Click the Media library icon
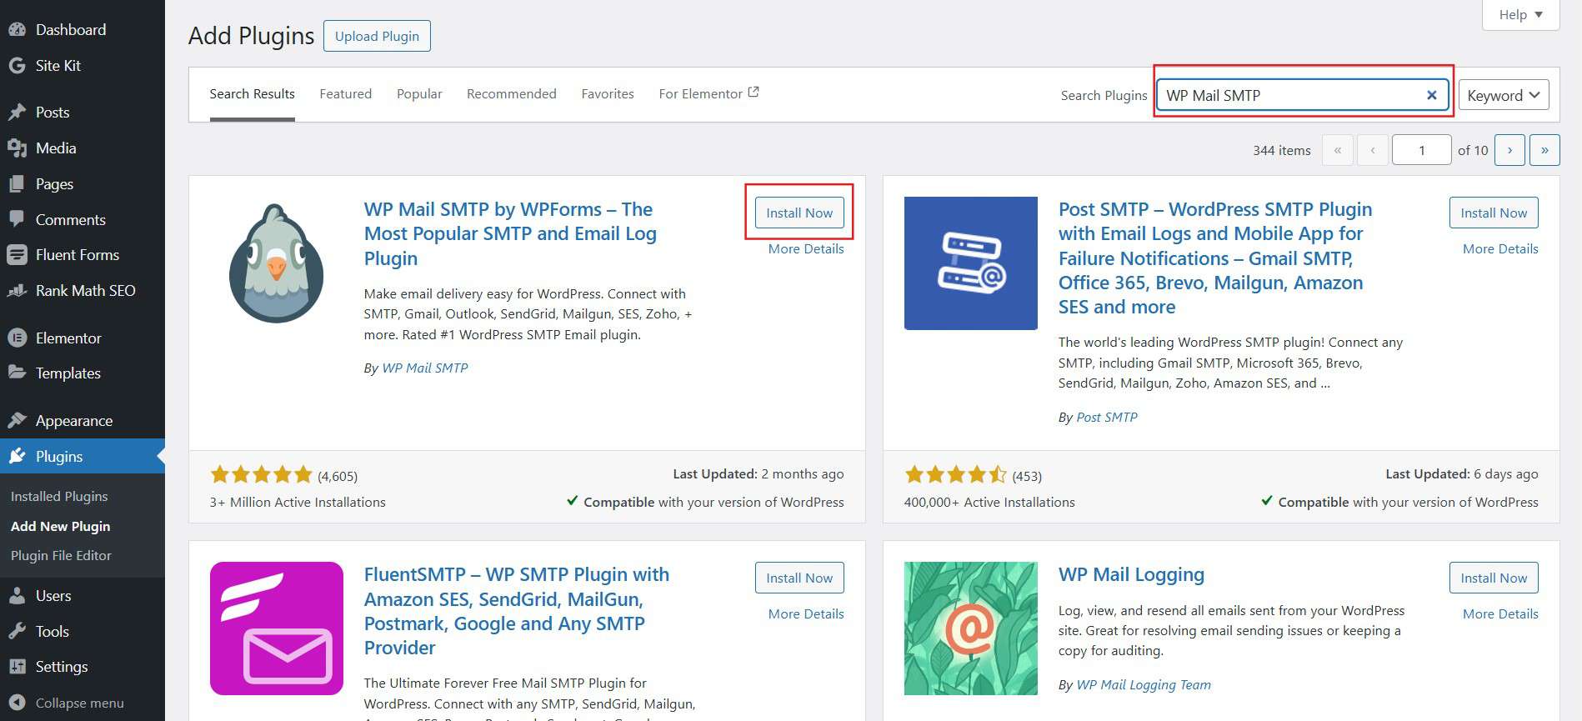 pyautogui.click(x=17, y=148)
